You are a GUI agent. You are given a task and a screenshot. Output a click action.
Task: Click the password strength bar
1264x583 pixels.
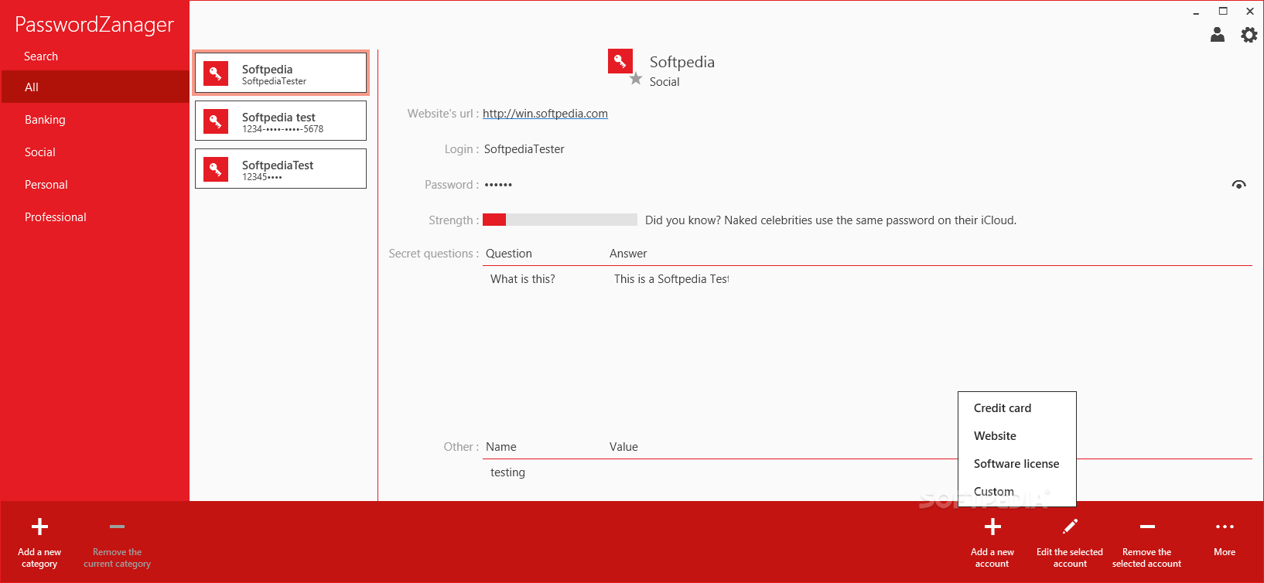560,220
